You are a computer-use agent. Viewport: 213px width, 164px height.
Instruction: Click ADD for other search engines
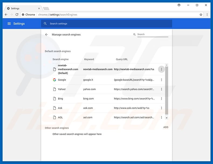pos(166,127)
